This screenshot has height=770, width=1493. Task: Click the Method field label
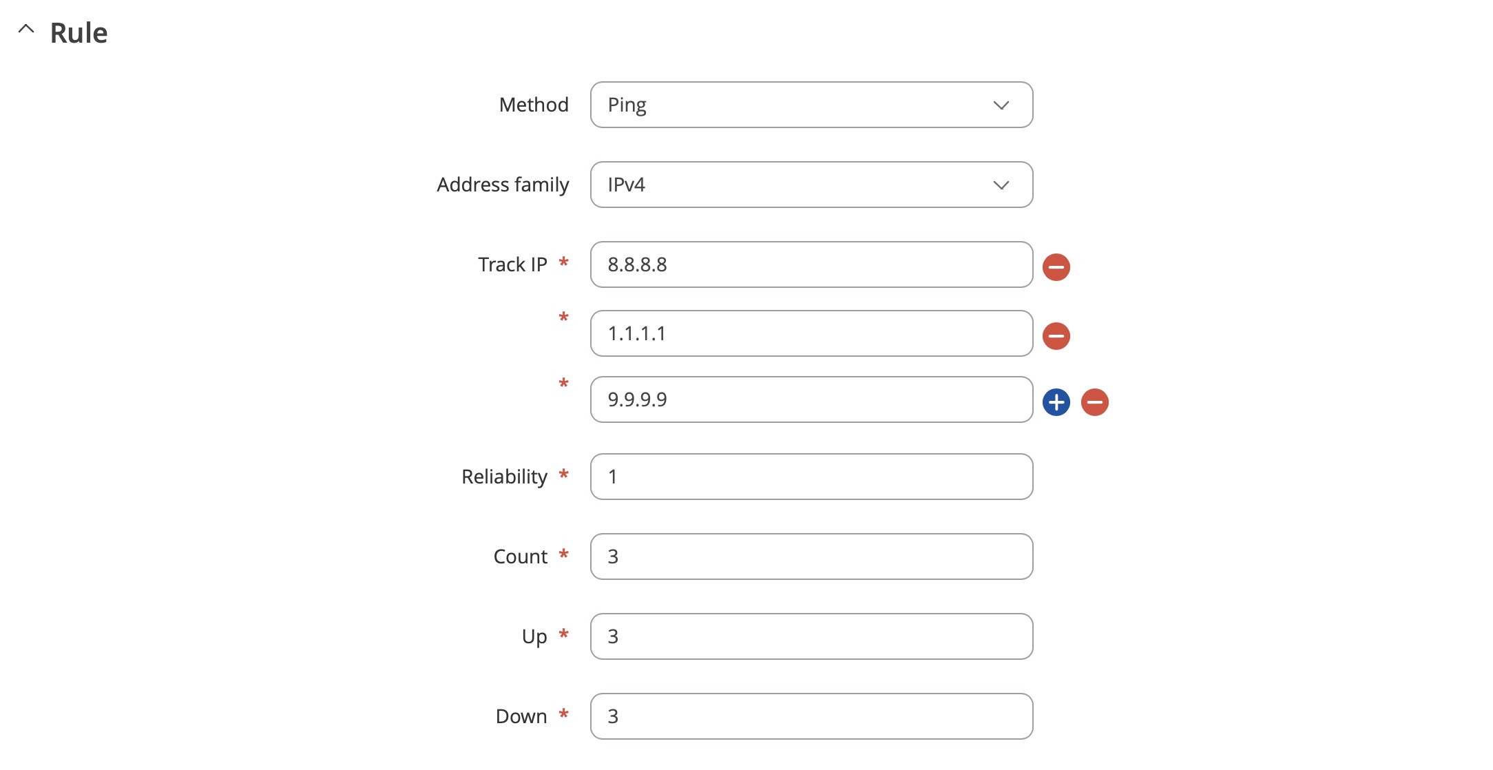(534, 105)
